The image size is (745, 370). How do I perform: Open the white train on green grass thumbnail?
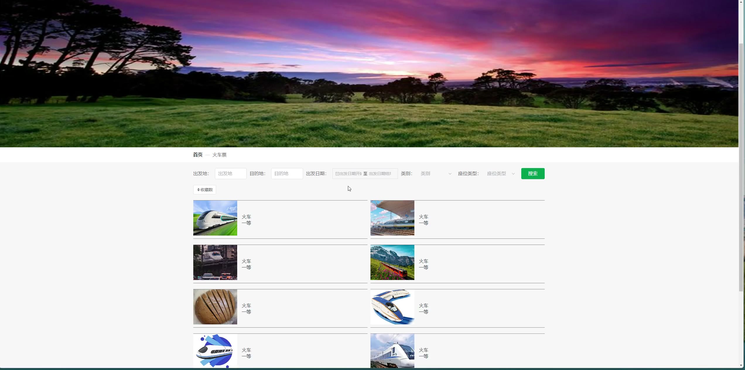[215, 218]
